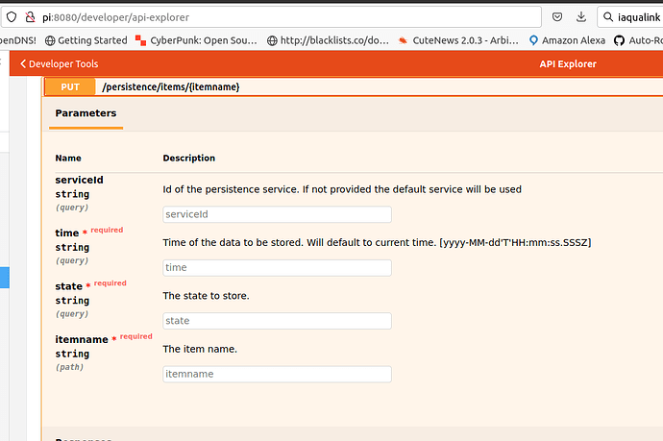Click the serviceId description text
This screenshot has height=441, width=663.
click(342, 189)
